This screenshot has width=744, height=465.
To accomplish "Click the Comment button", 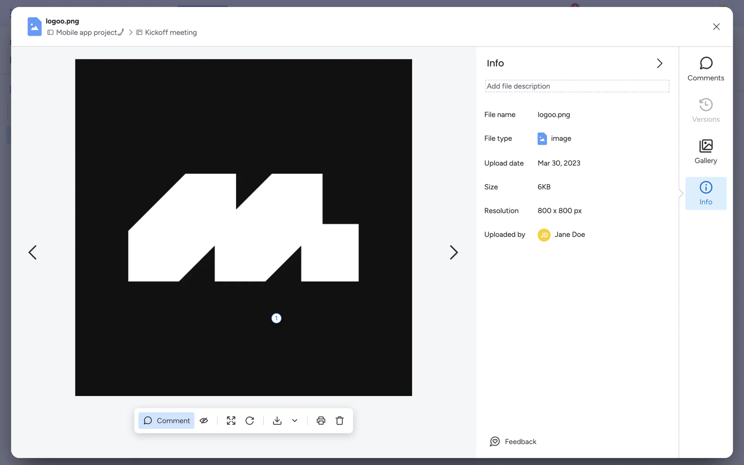I will [x=167, y=420].
